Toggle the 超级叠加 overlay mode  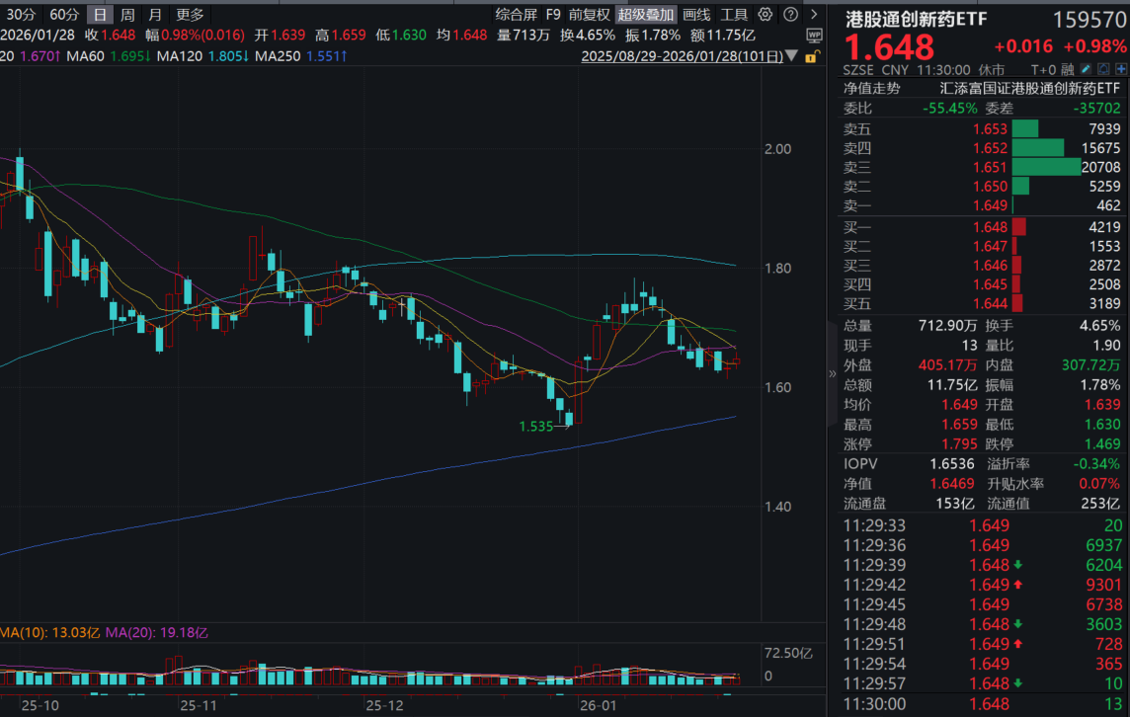pos(646,14)
